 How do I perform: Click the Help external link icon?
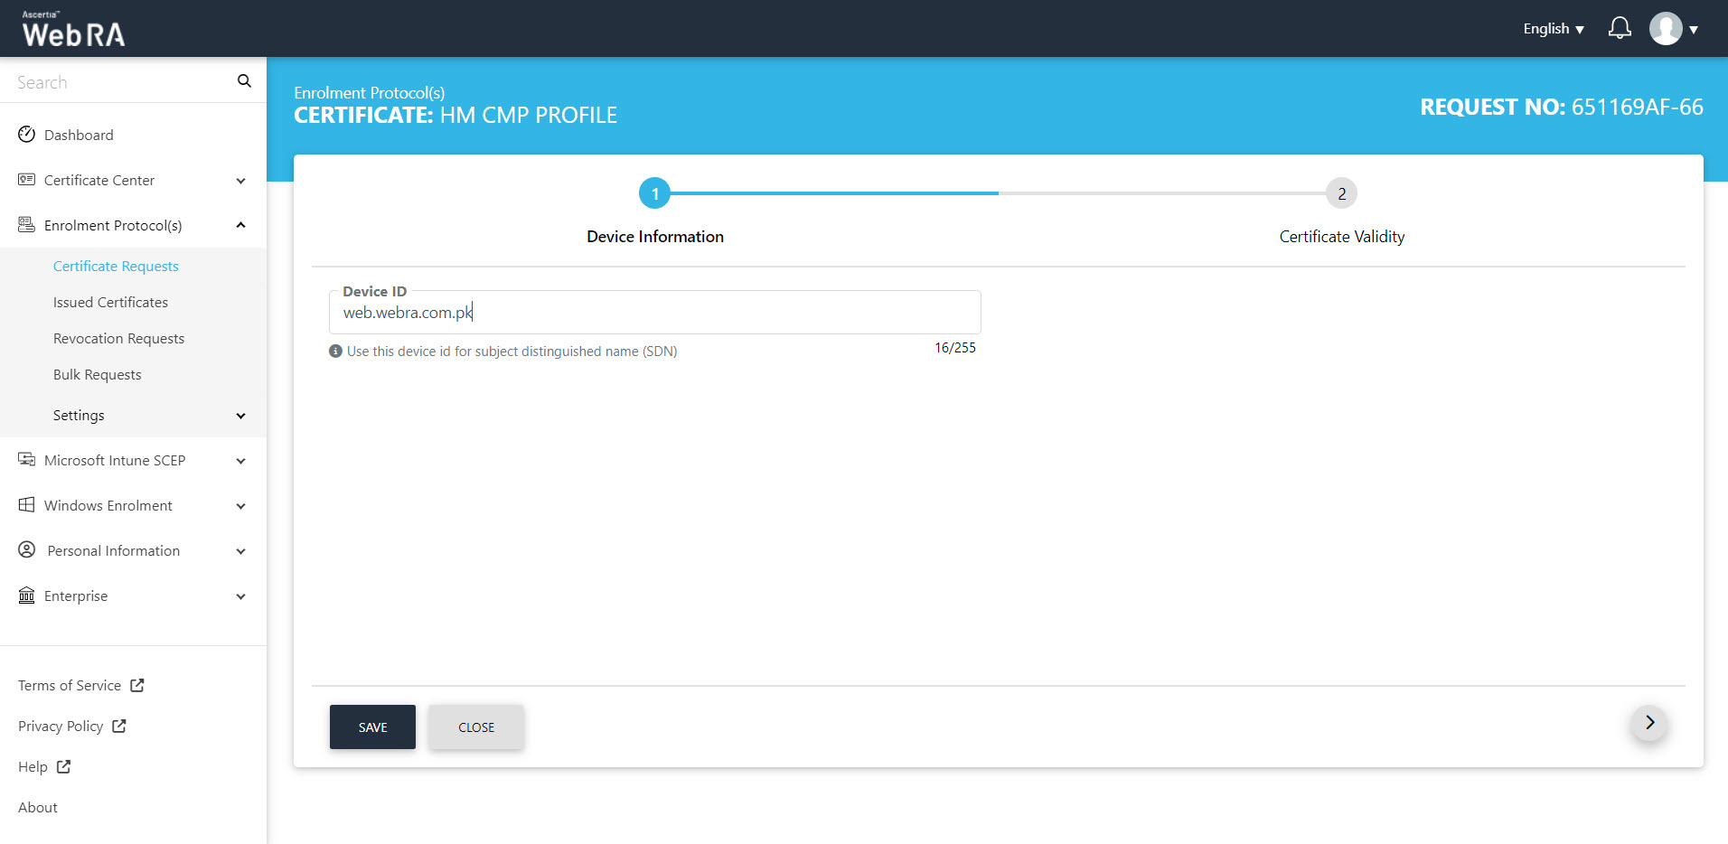click(x=64, y=767)
